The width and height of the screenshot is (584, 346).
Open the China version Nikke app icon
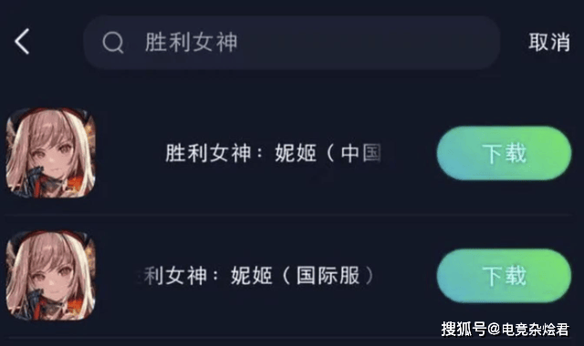(51, 153)
